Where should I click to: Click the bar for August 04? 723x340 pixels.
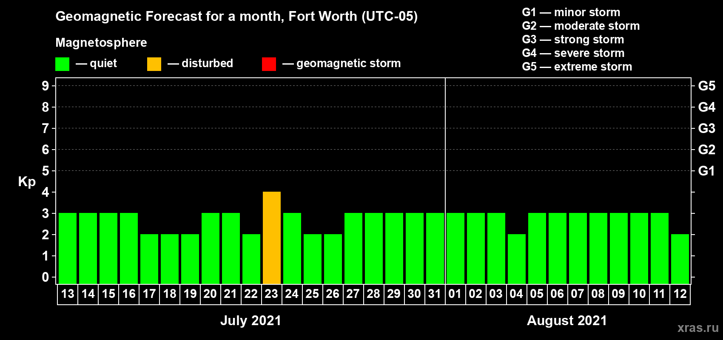(517, 259)
